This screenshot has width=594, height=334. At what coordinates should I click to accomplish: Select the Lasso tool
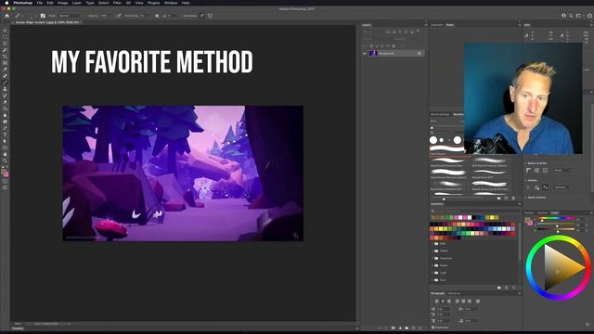(5, 44)
